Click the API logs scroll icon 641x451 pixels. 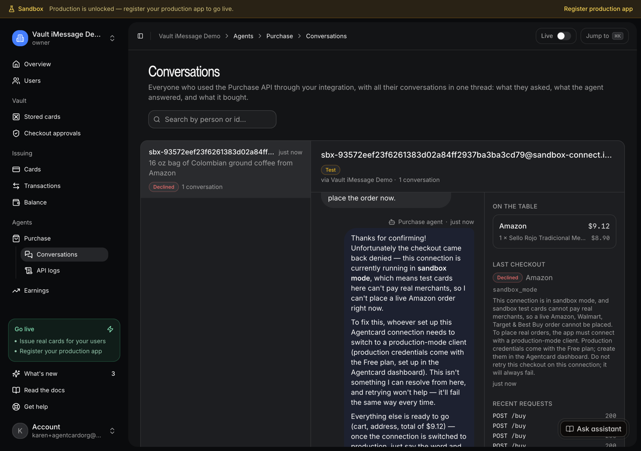(x=29, y=271)
